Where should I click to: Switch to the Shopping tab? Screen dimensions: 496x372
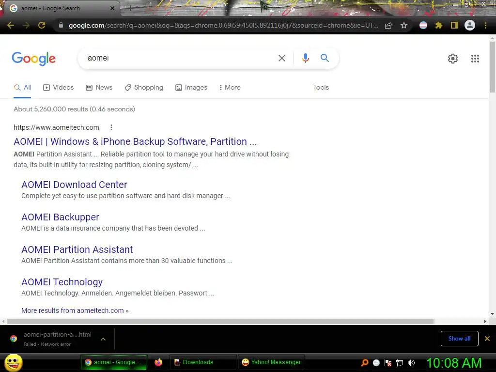click(x=144, y=88)
